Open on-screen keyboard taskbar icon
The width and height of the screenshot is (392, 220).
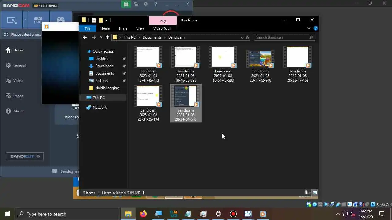pyautogui.click(x=248, y=214)
